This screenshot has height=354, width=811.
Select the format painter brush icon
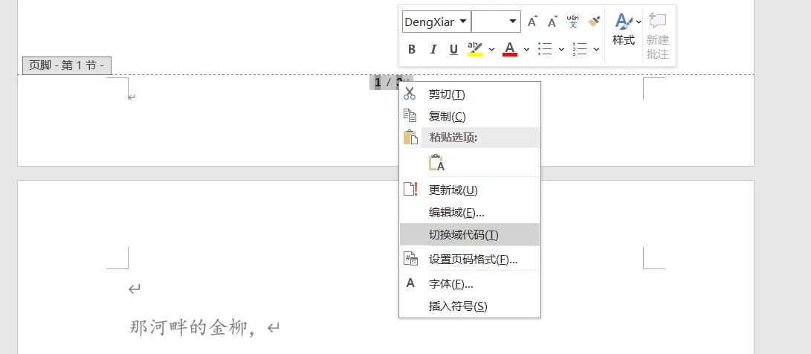coord(594,22)
